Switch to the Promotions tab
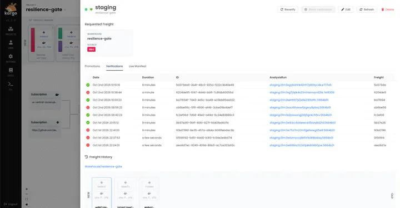Viewport: 400px width, 208px height. pyautogui.click(x=92, y=66)
